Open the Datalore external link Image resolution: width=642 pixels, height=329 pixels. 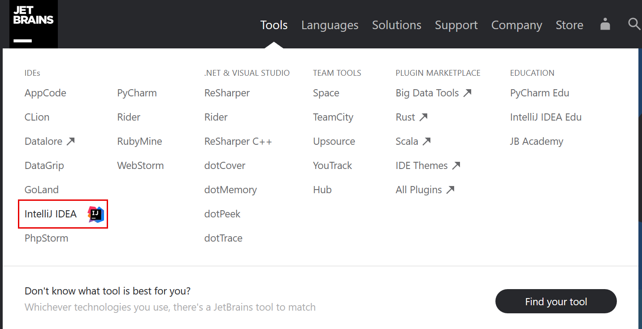(x=50, y=142)
